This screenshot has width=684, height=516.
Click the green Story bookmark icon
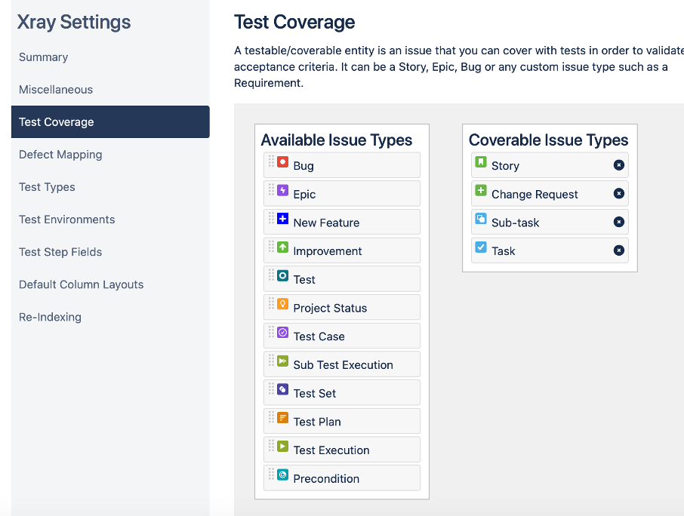[481, 162]
